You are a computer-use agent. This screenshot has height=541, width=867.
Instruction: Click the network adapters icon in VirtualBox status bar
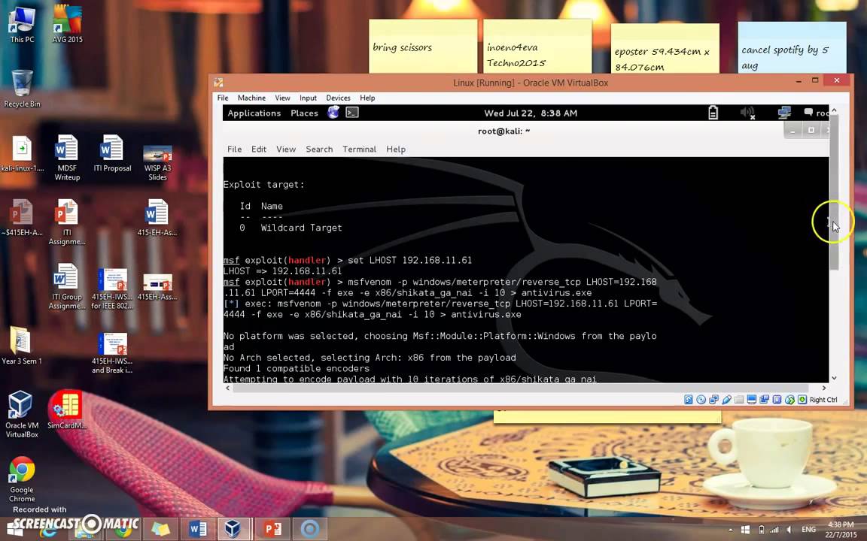713,400
